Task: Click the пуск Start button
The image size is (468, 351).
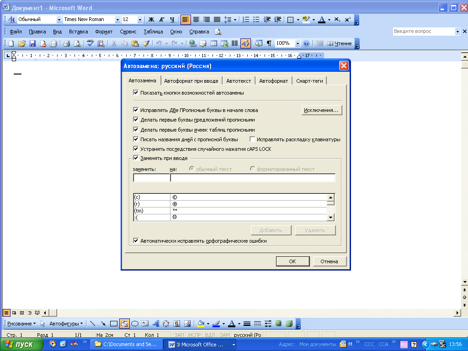Action: (21, 345)
